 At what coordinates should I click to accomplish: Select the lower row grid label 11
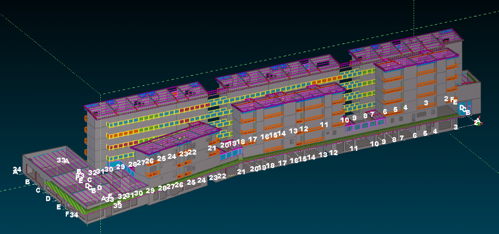tap(354, 149)
